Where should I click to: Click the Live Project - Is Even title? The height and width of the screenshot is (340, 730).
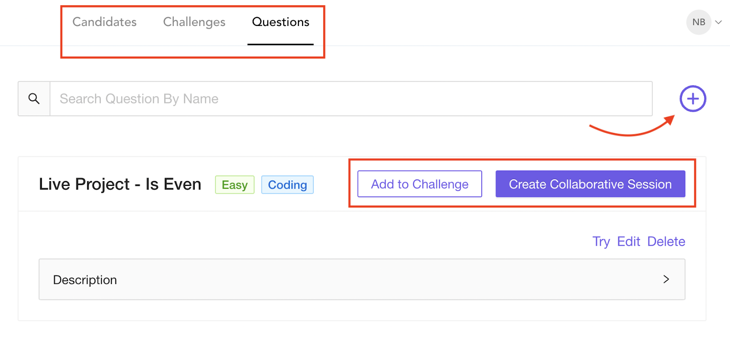pyautogui.click(x=120, y=184)
